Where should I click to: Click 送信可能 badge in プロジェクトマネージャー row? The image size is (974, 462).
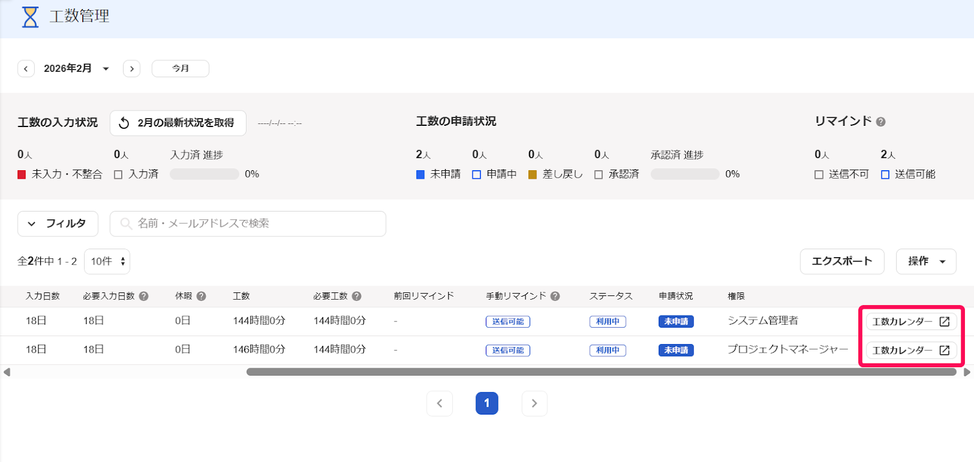[508, 350]
